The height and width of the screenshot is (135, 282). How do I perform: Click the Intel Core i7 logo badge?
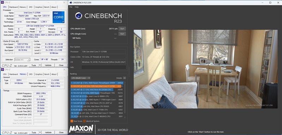click(59, 17)
